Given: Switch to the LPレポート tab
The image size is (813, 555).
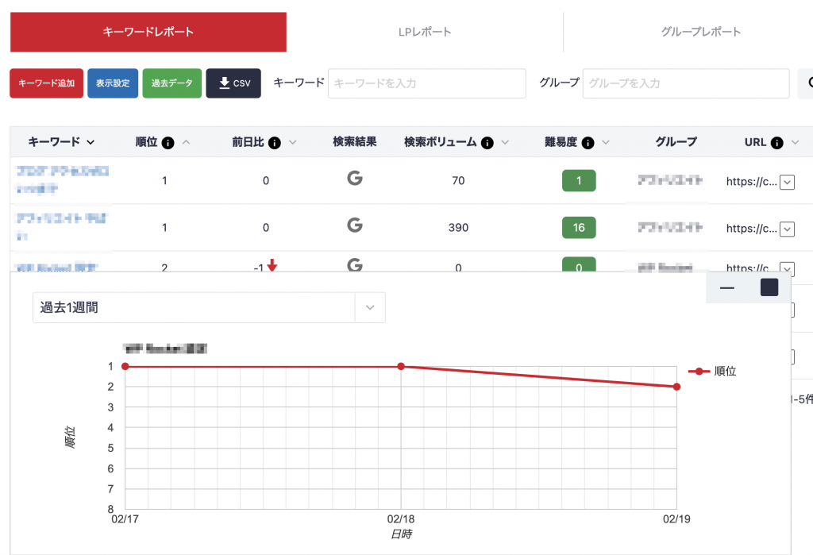Looking at the screenshot, I should (x=425, y=33).
